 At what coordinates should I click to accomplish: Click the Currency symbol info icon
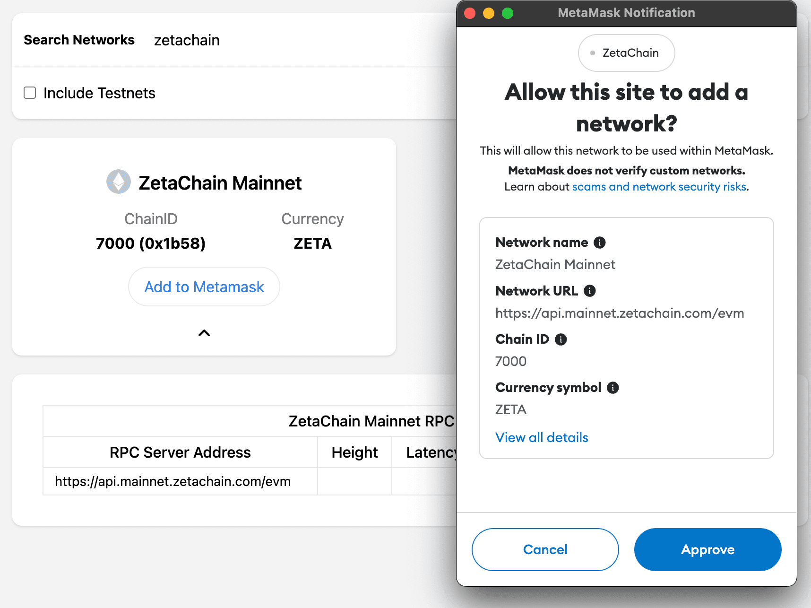[613, 387]
